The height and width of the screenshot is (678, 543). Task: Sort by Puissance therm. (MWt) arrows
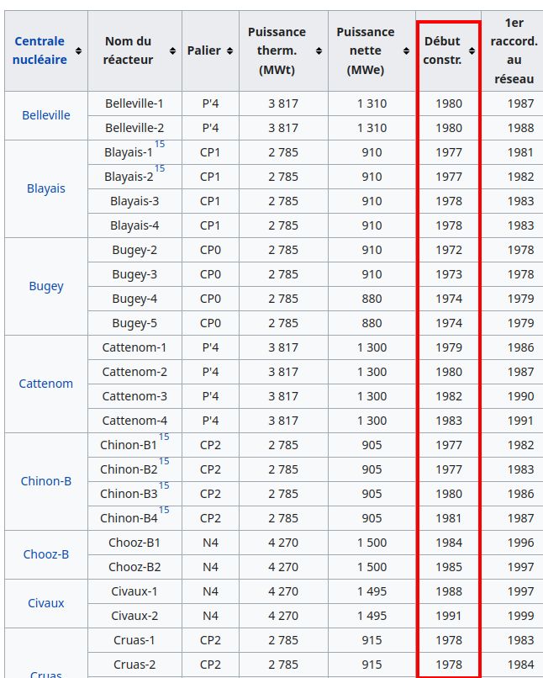click(x=319, y=51)
